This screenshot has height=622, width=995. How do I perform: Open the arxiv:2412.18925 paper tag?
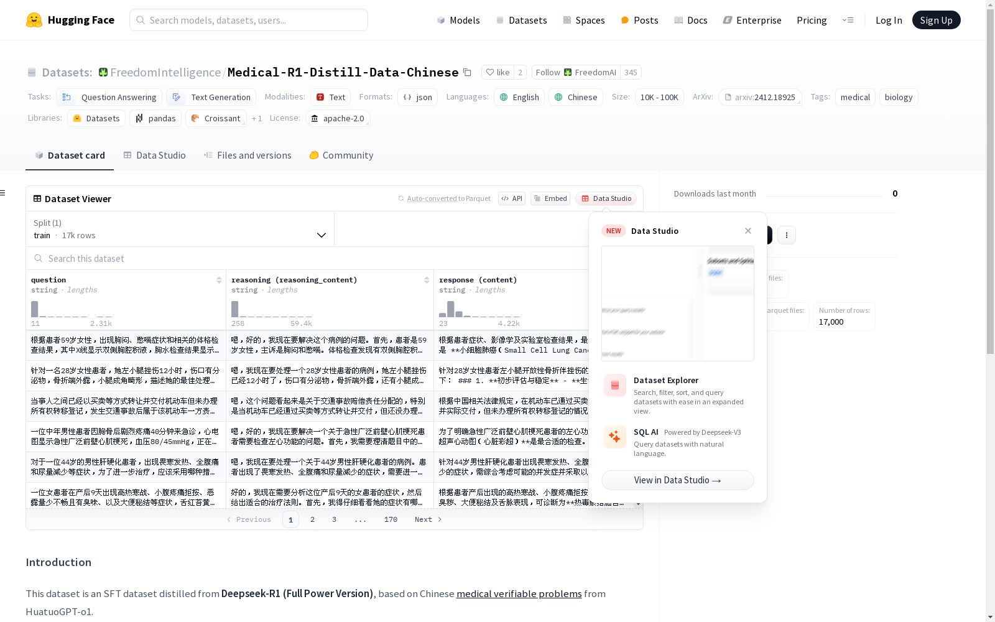tap(760, 97)
